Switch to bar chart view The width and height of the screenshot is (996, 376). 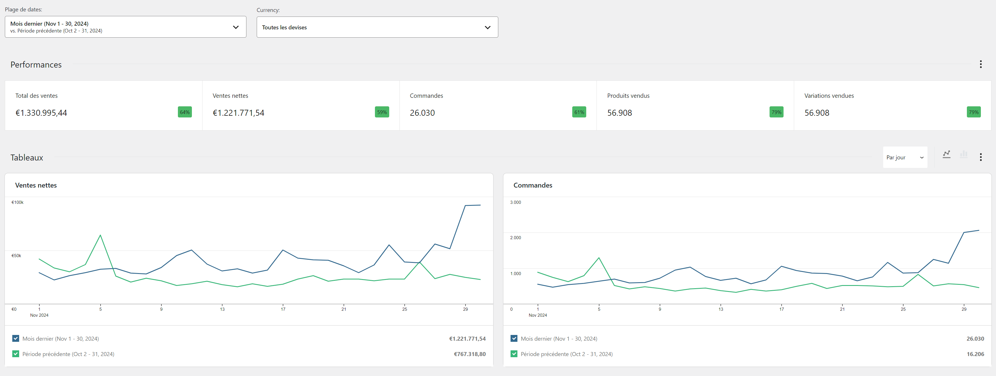963,155
